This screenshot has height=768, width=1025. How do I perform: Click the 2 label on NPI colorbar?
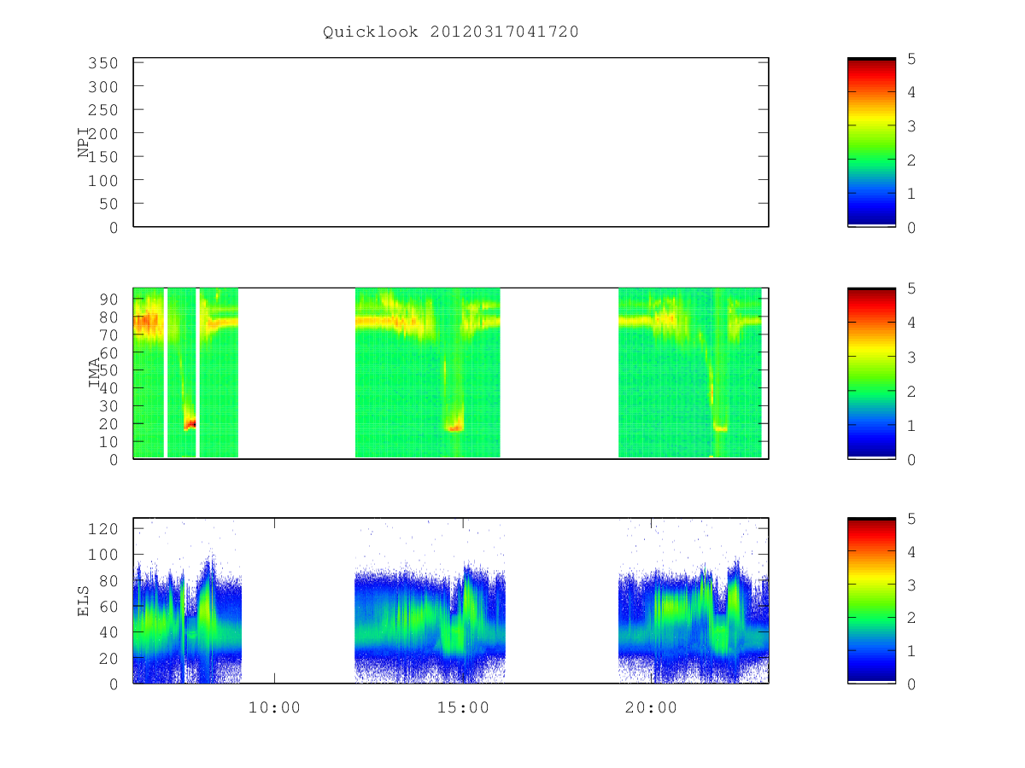coord(911,160)
